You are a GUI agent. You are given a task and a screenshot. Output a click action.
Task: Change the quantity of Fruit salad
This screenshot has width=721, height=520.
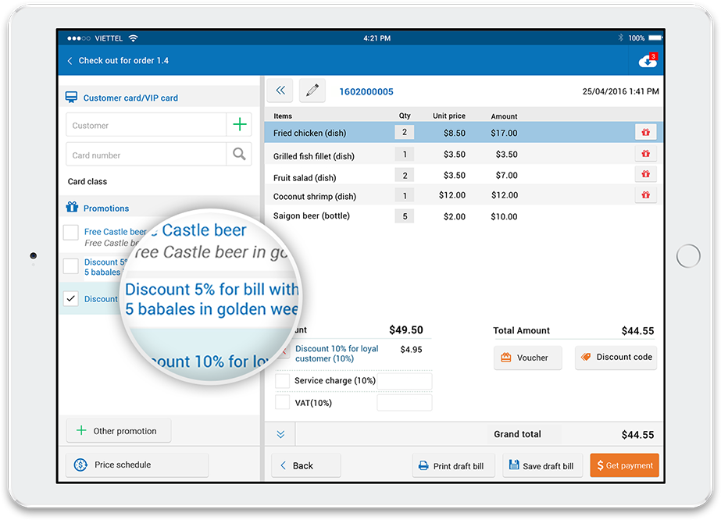click(404, 175)
